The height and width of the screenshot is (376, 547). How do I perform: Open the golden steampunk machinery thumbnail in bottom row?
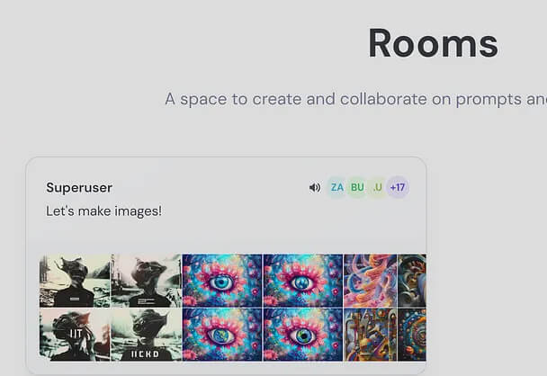[370, 336]
